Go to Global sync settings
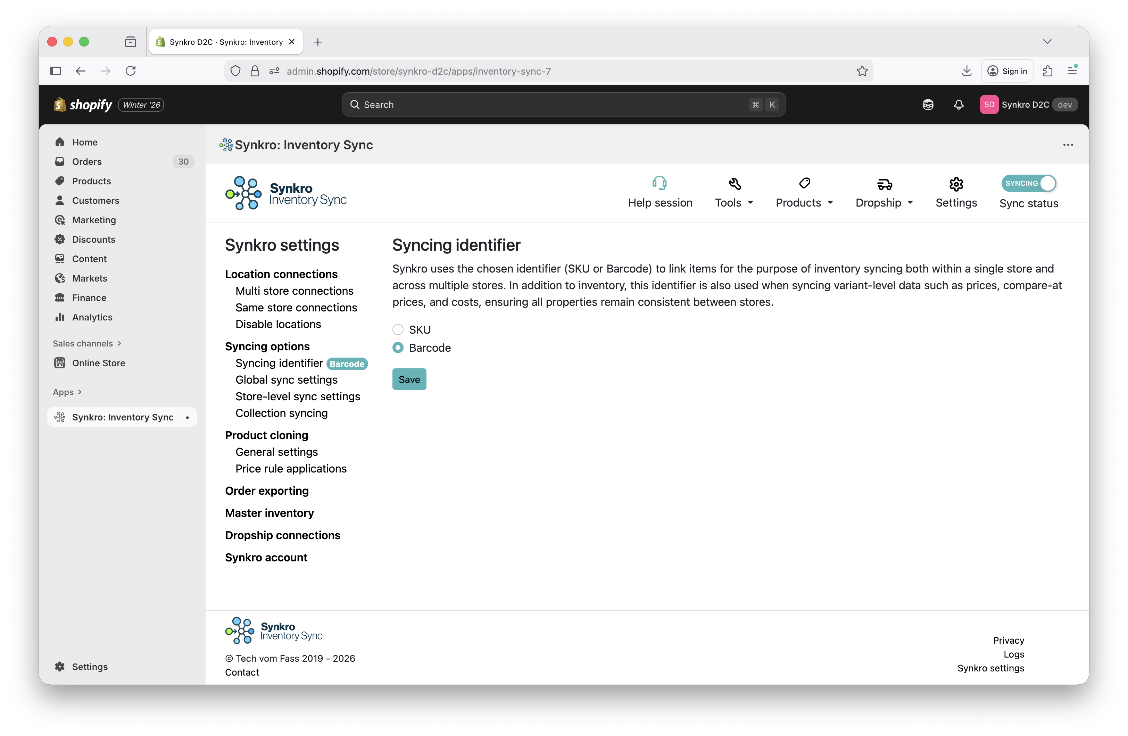Screen dimensions: 1128x736 [x=286, y=379]
